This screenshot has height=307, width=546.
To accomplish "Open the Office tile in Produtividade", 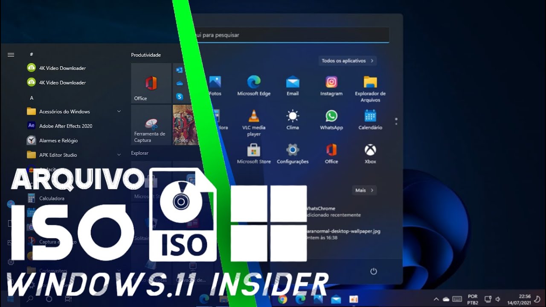I will [x=151, y=83].
